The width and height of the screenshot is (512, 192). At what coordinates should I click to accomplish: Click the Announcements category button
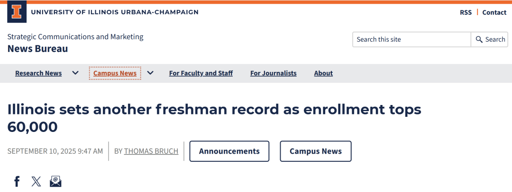[x=229, y=151]
